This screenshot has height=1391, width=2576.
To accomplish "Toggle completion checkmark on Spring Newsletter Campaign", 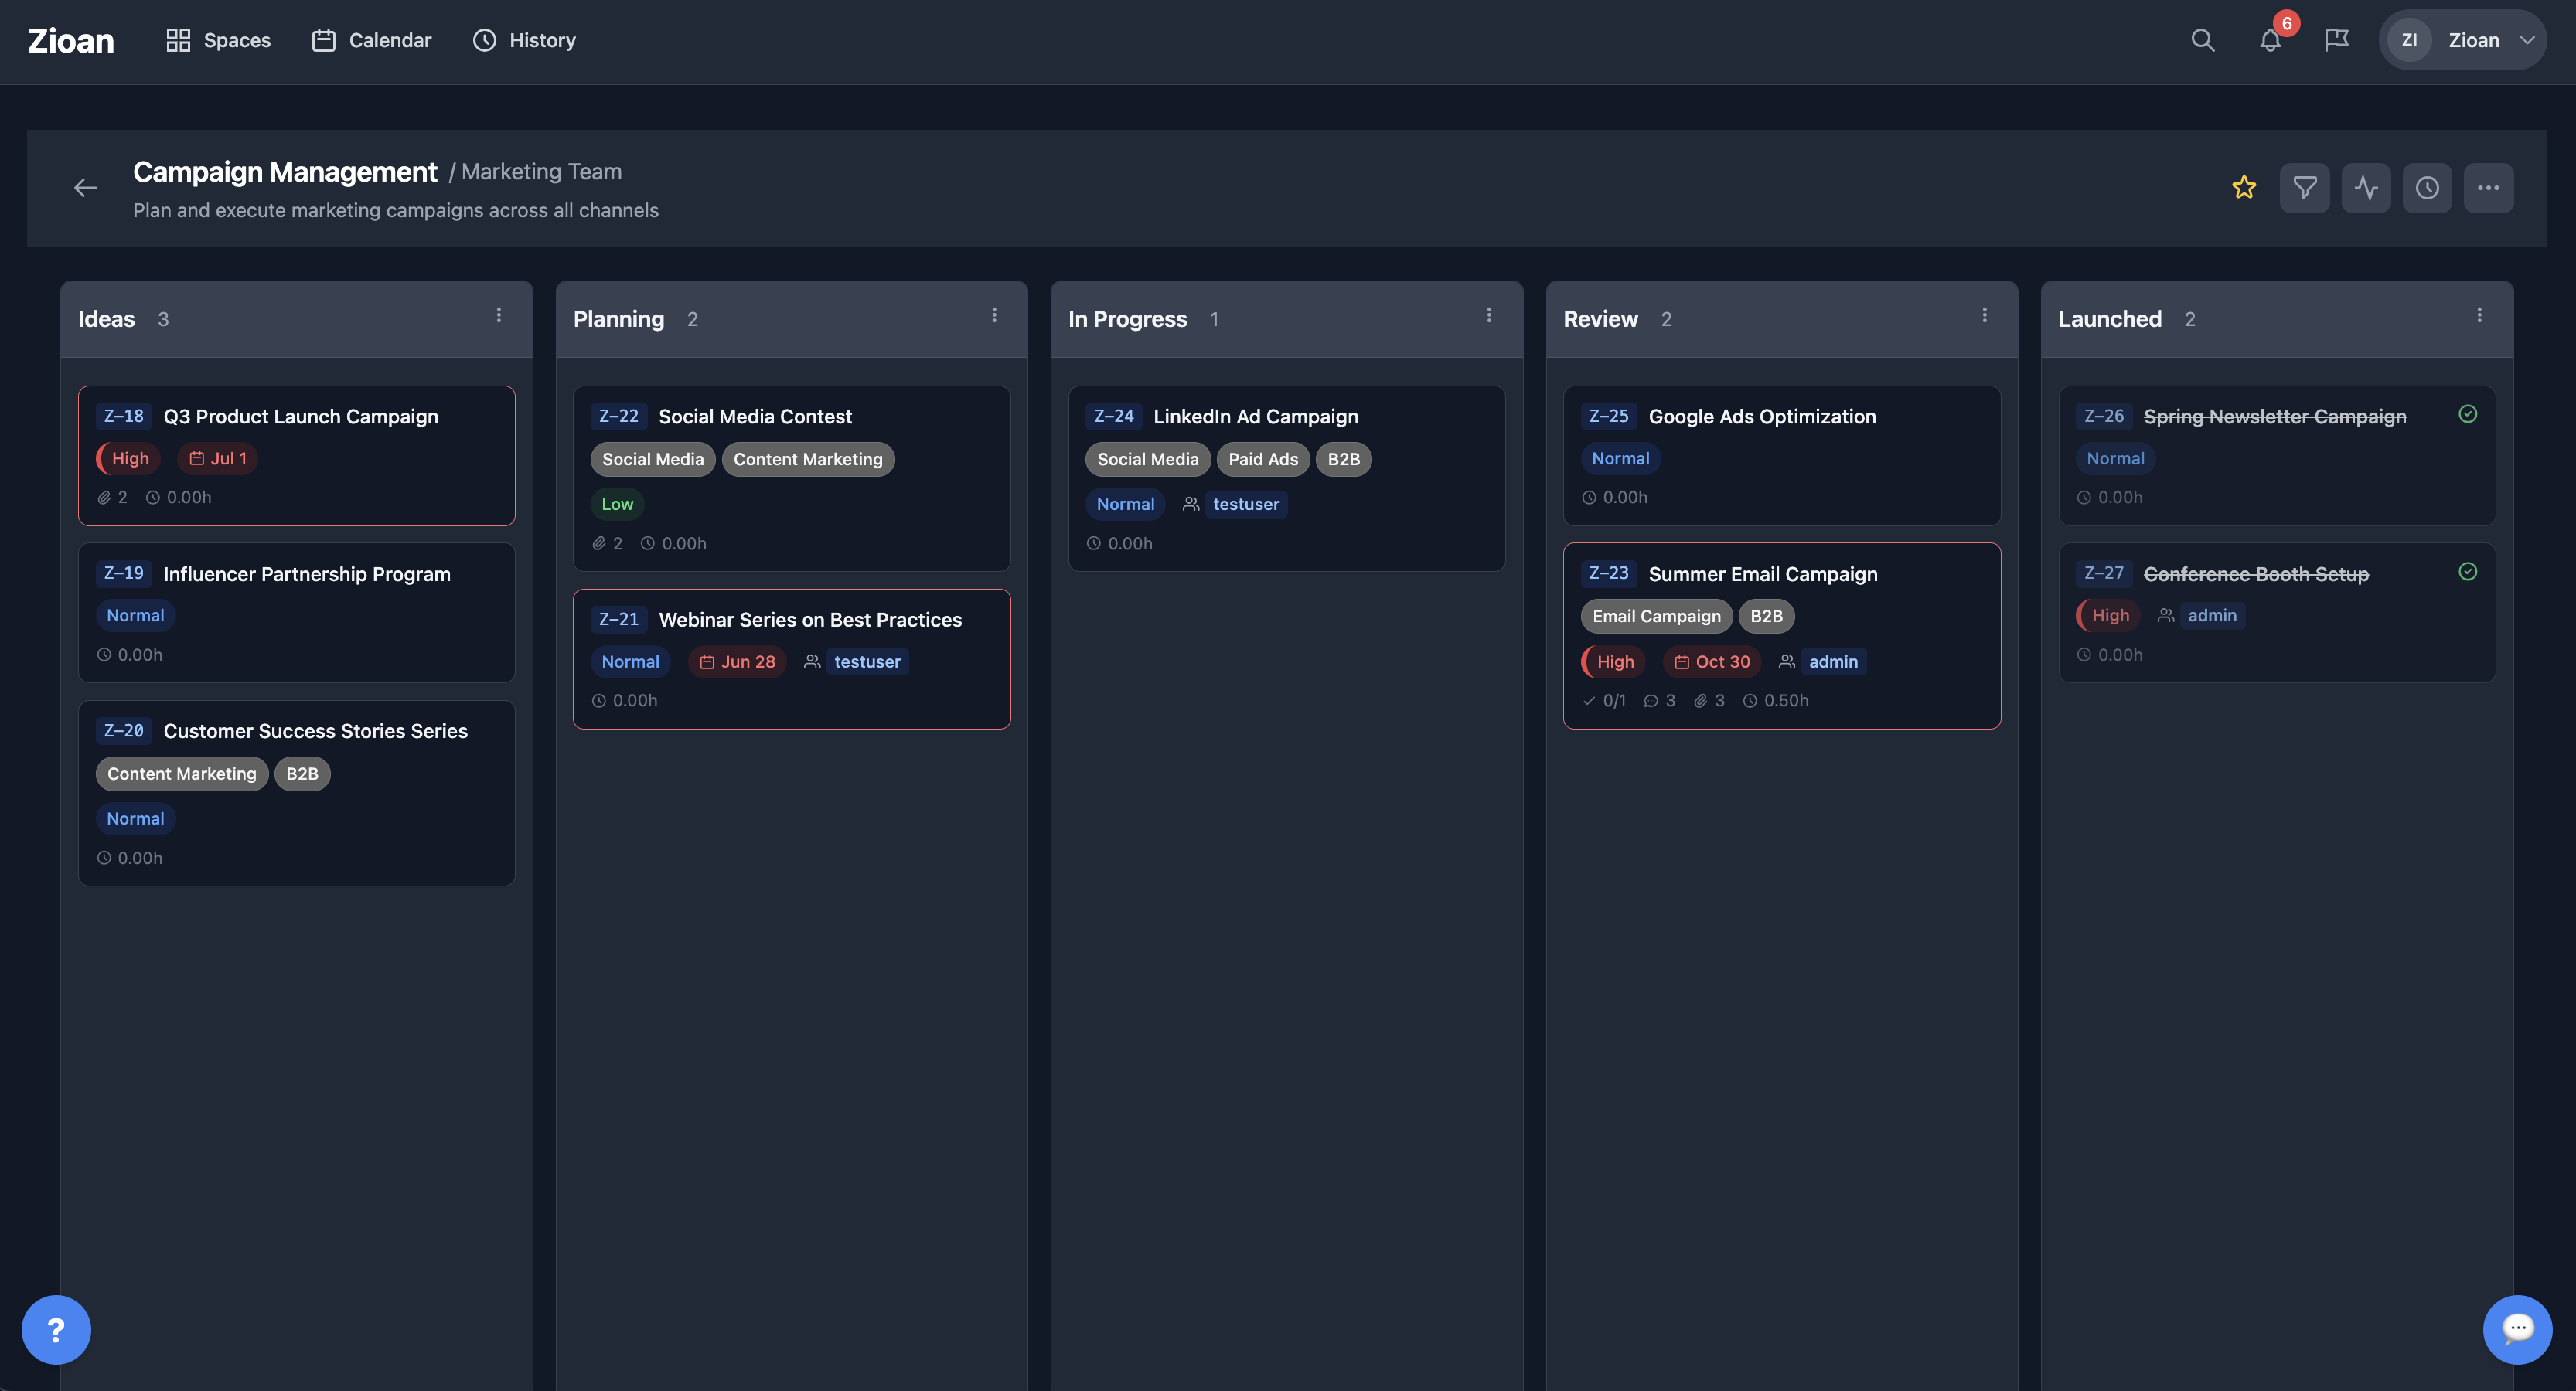I will point(2467,413).
